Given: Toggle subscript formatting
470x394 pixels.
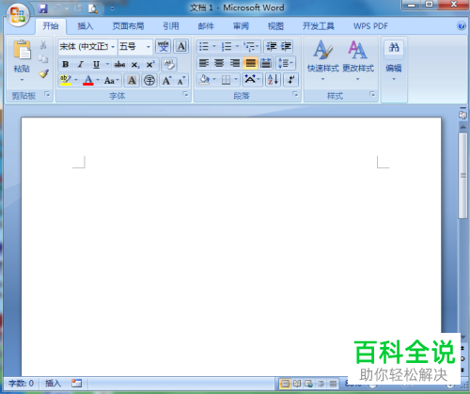Looking at the screenshot, I should [x=135, y=64].
